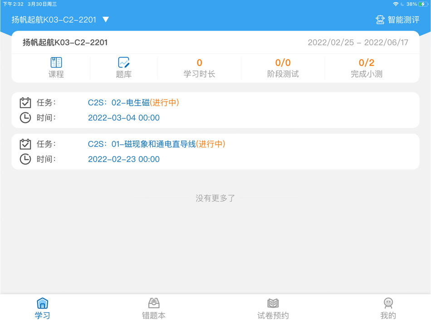Tap the 智能测评 robot evaluation icon
Viewport: 431px width, 323px height.
pyautogui.click(x=379, y=20)
